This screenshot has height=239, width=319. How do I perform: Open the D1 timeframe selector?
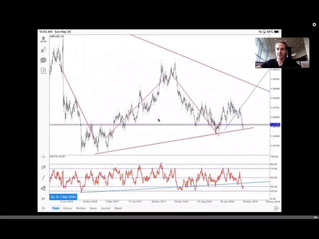coord(43,199)
